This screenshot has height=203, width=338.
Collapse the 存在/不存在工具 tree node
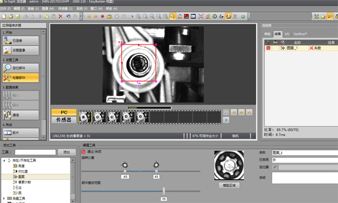point(4,160)
